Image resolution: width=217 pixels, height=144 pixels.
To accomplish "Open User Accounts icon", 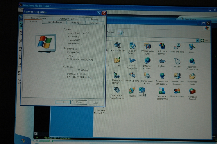I will pyautogui.click(x=177, y=93).
